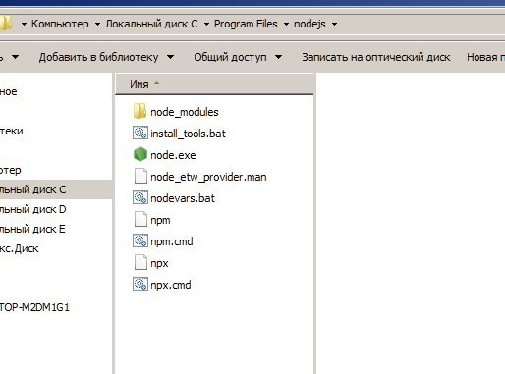Go to Program Files breadcrumb

coord(246,24)
